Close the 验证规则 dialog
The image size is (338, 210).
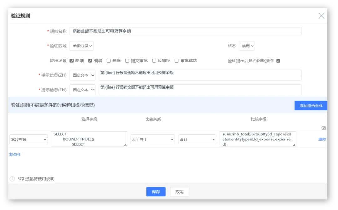(321, 16)
